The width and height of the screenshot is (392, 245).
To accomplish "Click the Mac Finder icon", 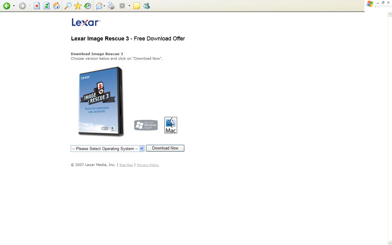I will pyautogui.click(x=171, y=125).
